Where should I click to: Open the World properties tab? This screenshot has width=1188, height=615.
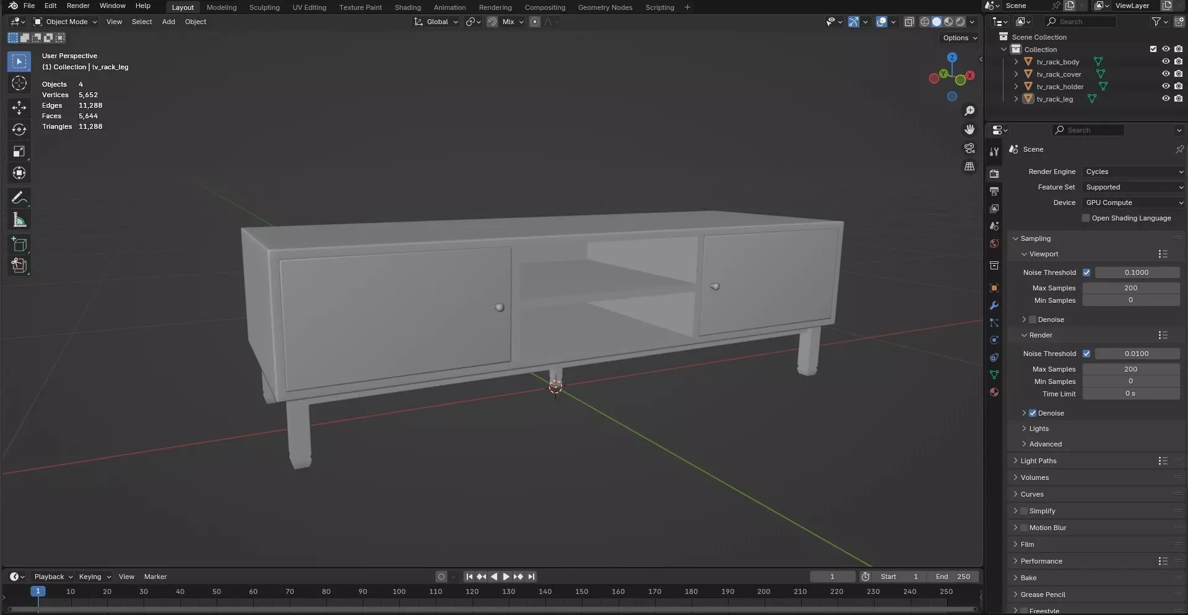click(x=994, y=243)
